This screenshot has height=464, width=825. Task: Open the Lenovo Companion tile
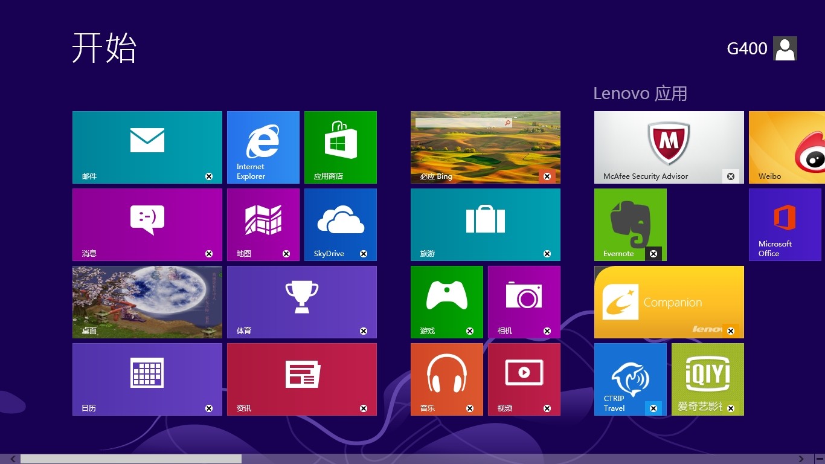click(669, 302)
